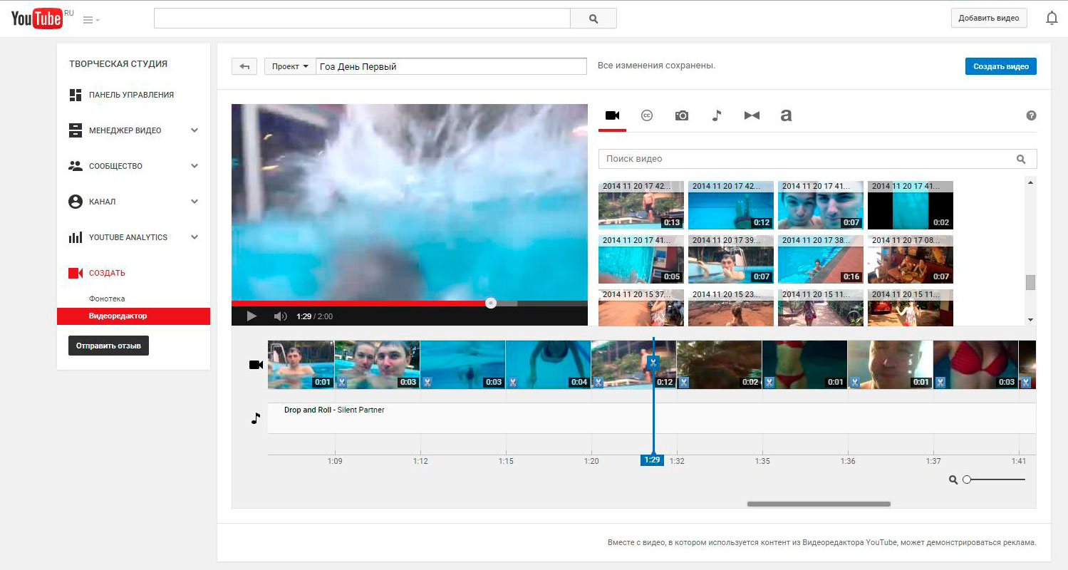Expand the YouTube Analytics chevron
Viewport: 1068px width, 570px height.
click(x=195, y=237)
